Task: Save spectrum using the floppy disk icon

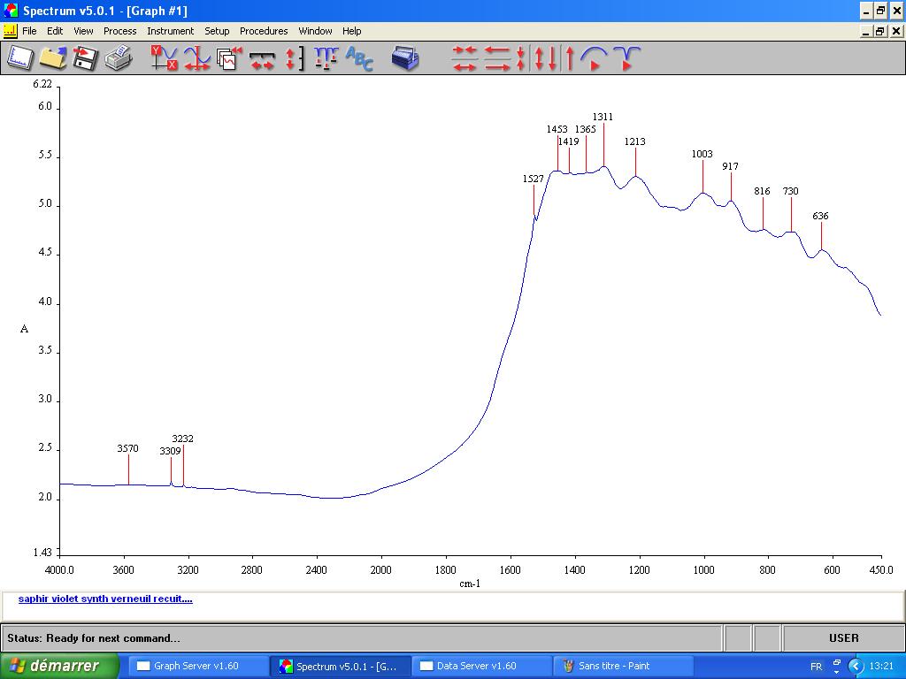Action: coord(85,58)
